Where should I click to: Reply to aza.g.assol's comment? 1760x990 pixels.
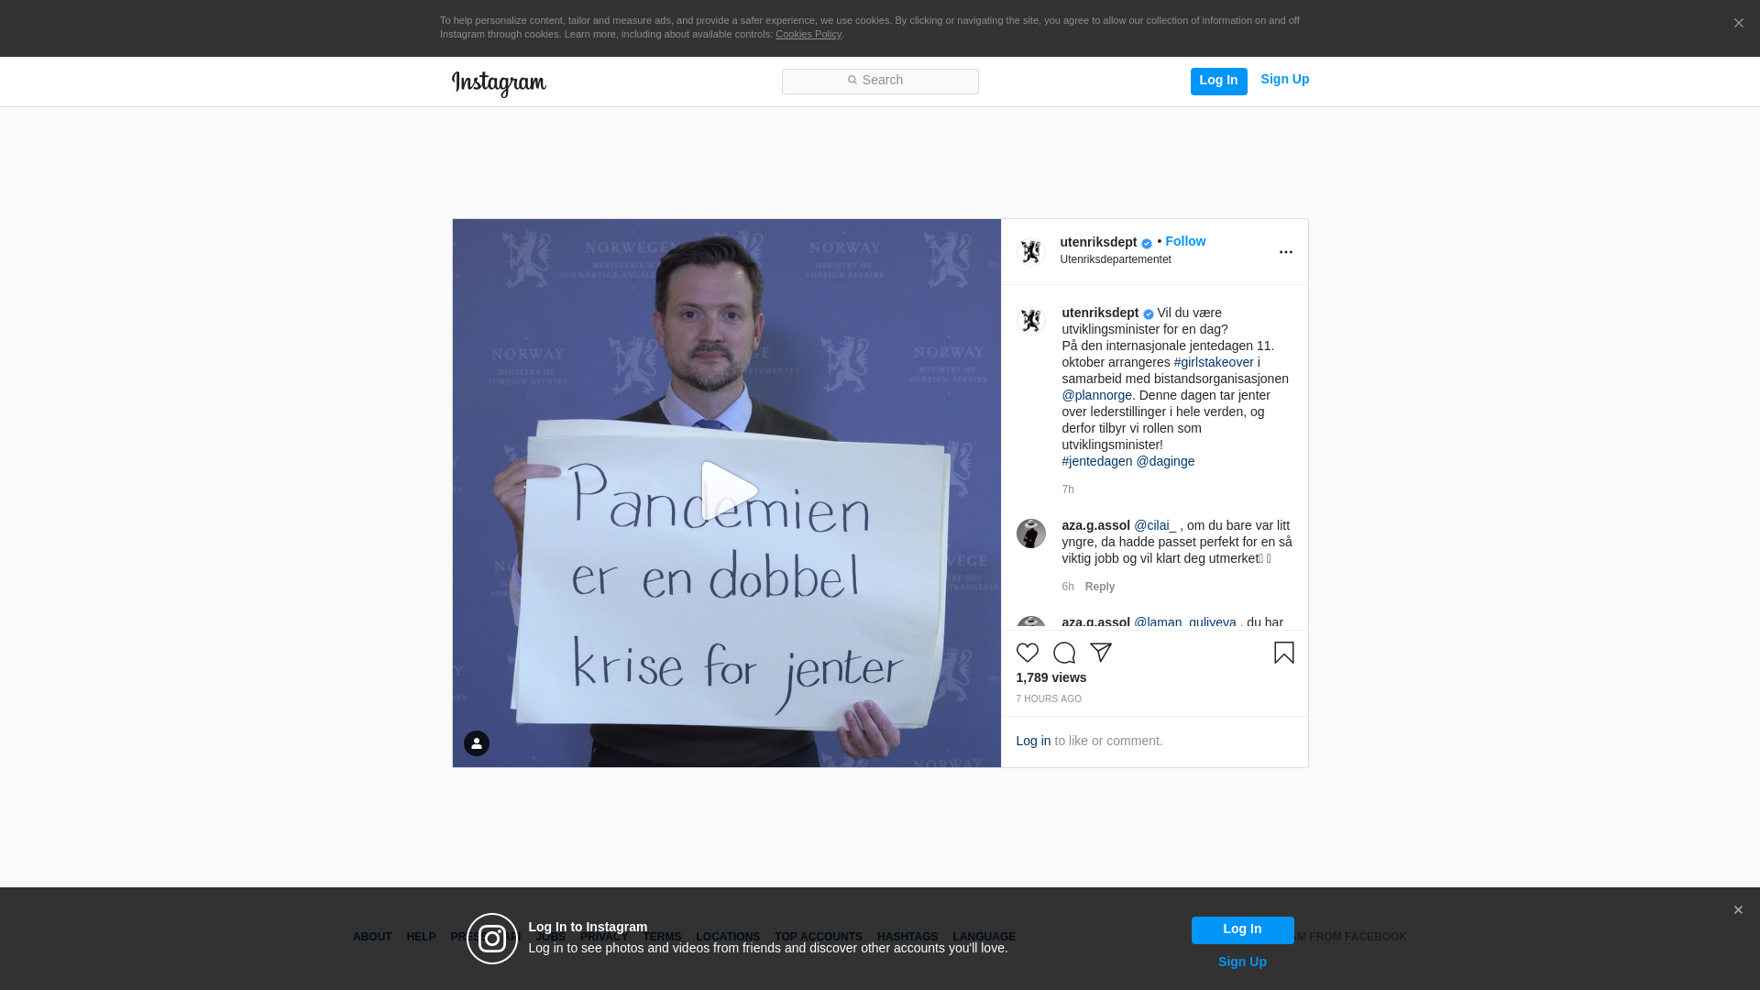pyautogui.click(x=1099, y=587)
